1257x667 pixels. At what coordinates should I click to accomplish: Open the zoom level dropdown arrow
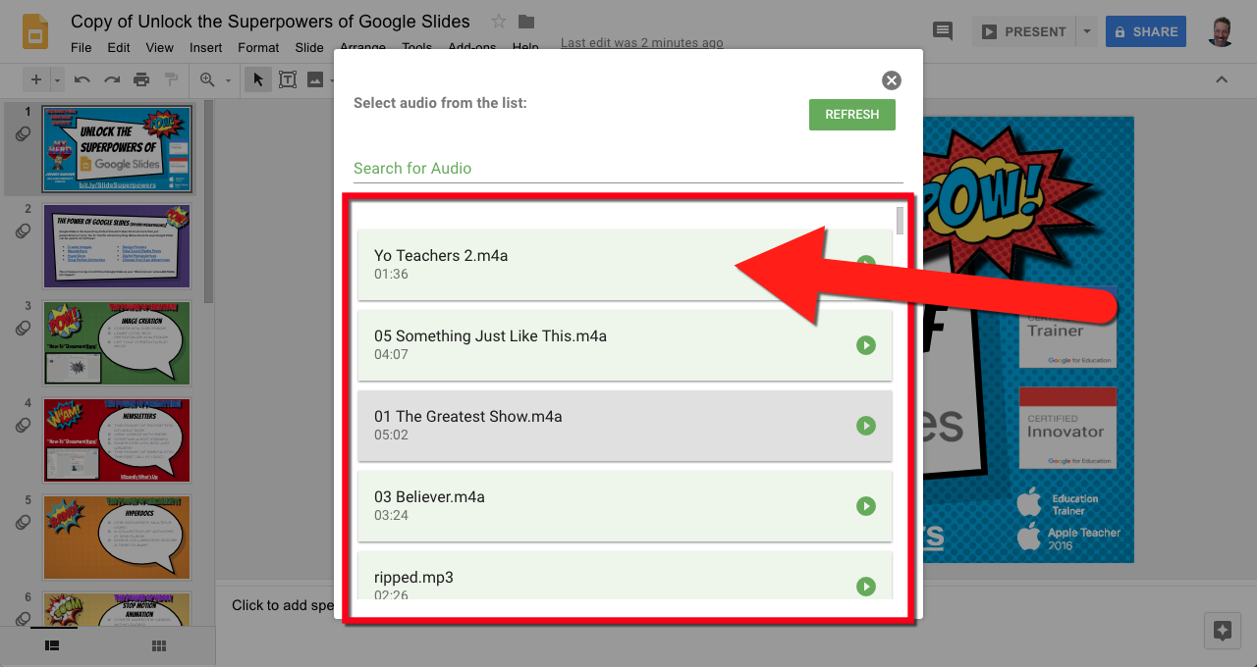(x=228, y=79)
